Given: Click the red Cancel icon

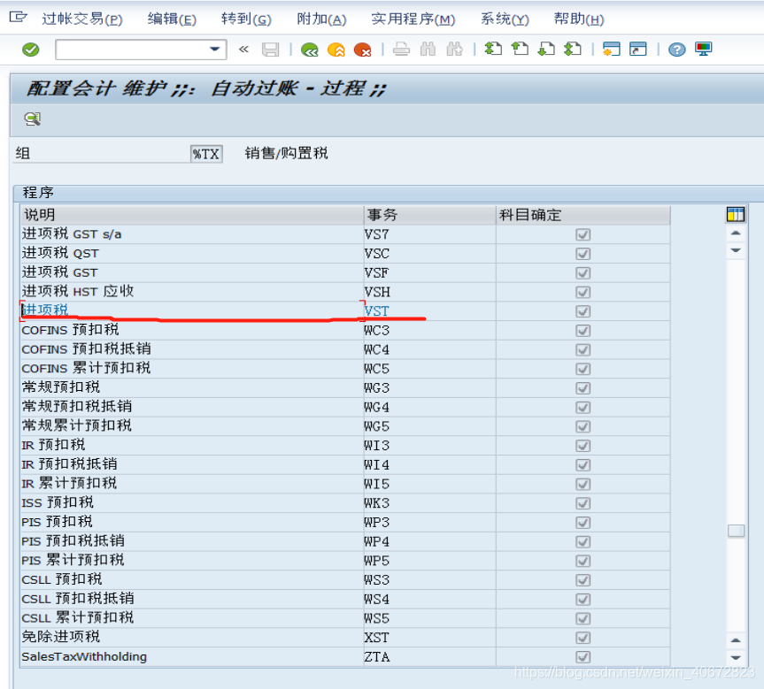Looking at the screenshot, I should (x=362, y=50).
